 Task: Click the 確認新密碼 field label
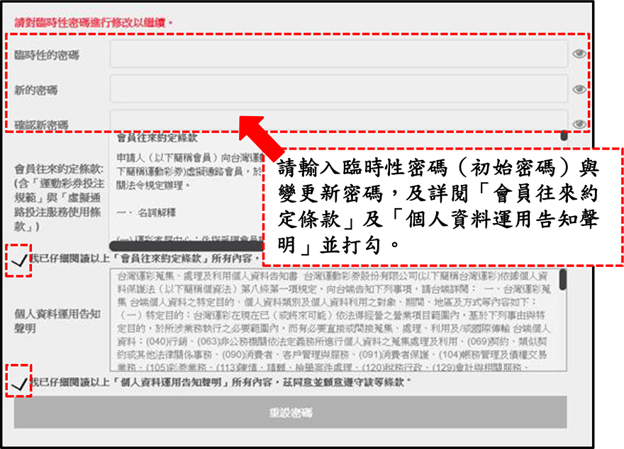click(41, 125)
